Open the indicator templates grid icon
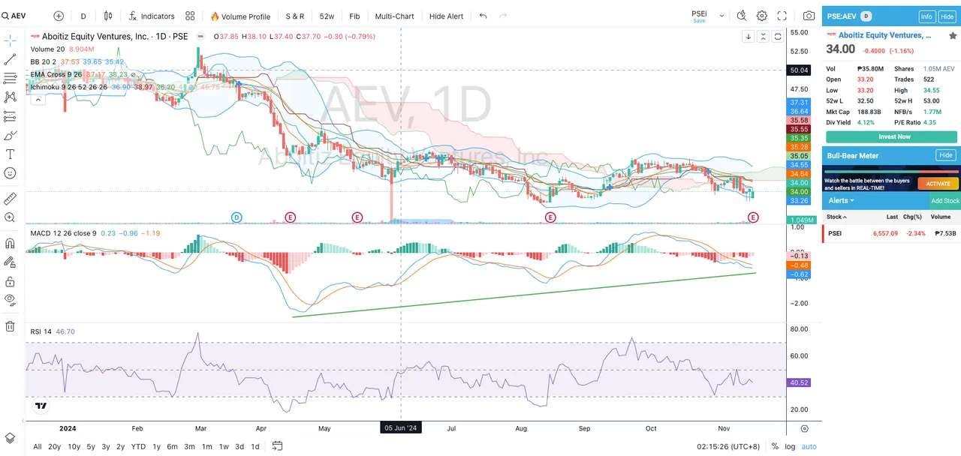Viewport: 961px width, 456px height. click(190, 16)
